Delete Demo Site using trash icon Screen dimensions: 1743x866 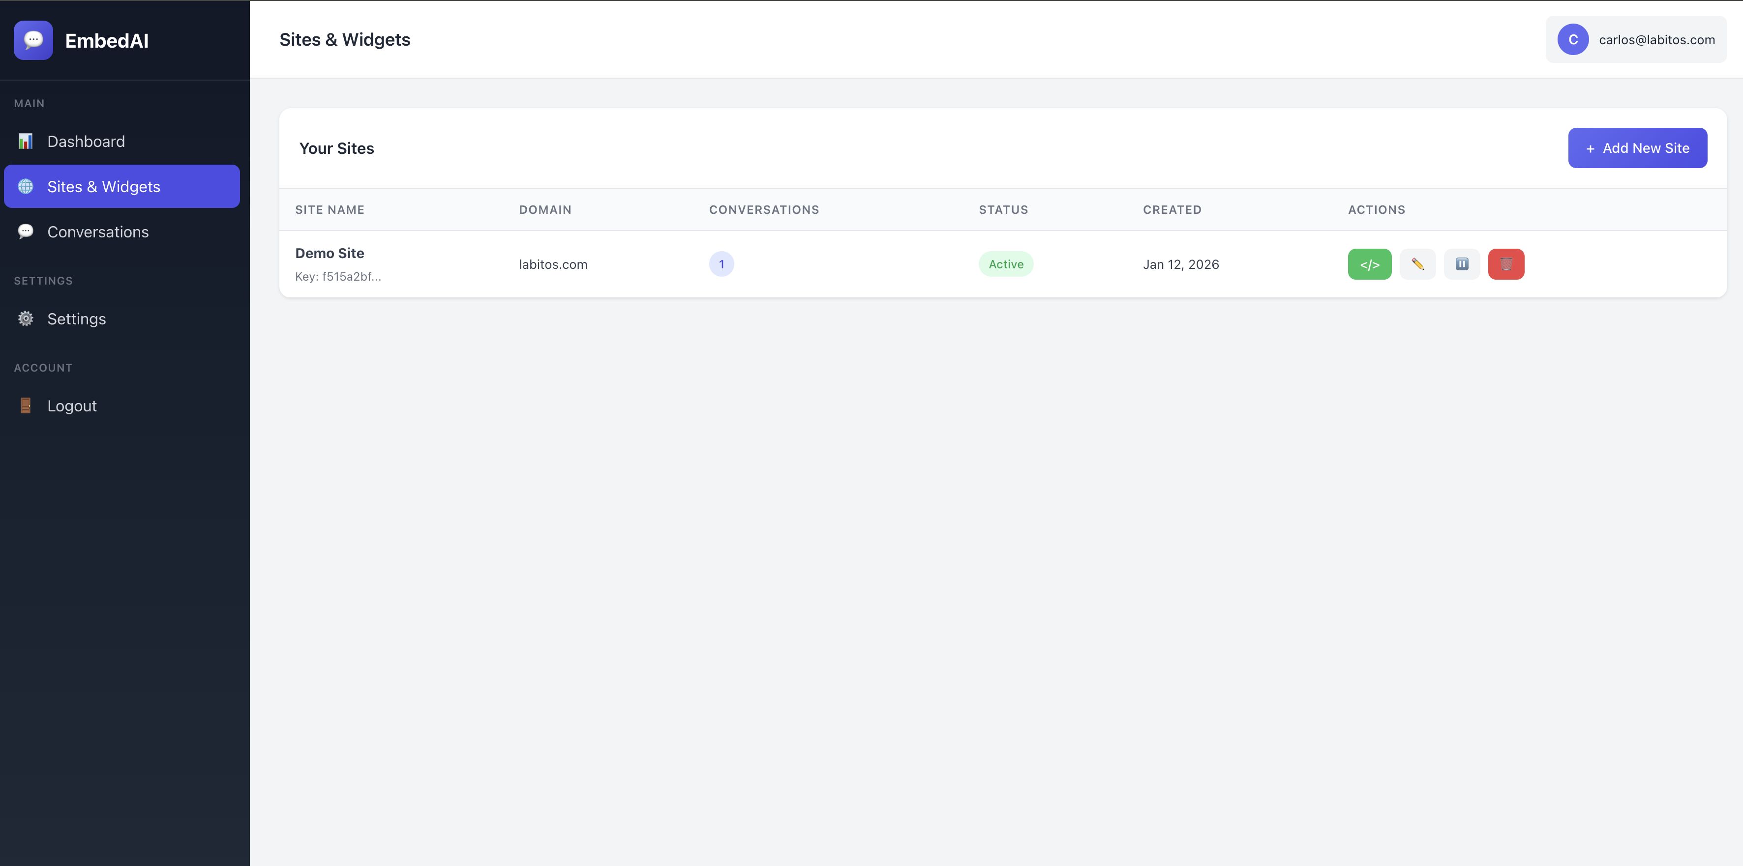(1505, 264)
